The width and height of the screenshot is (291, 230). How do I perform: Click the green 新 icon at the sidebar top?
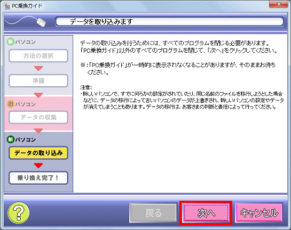11,42
